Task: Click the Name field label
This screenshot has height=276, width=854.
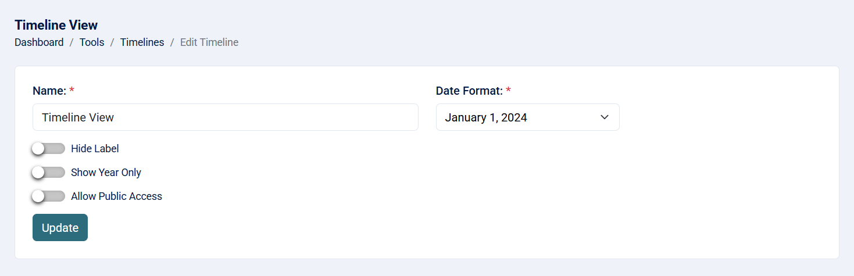Action: (49, 91)
